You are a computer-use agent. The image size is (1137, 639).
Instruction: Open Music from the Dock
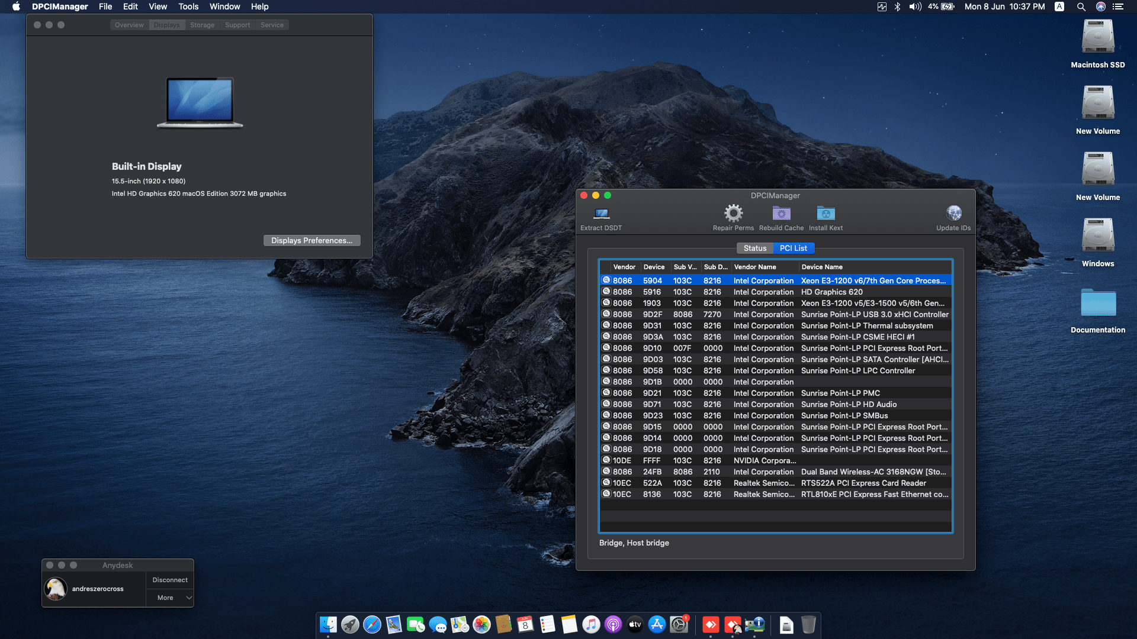[591, 624]
